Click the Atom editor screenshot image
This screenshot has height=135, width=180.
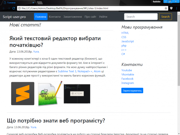pos(77,94)
